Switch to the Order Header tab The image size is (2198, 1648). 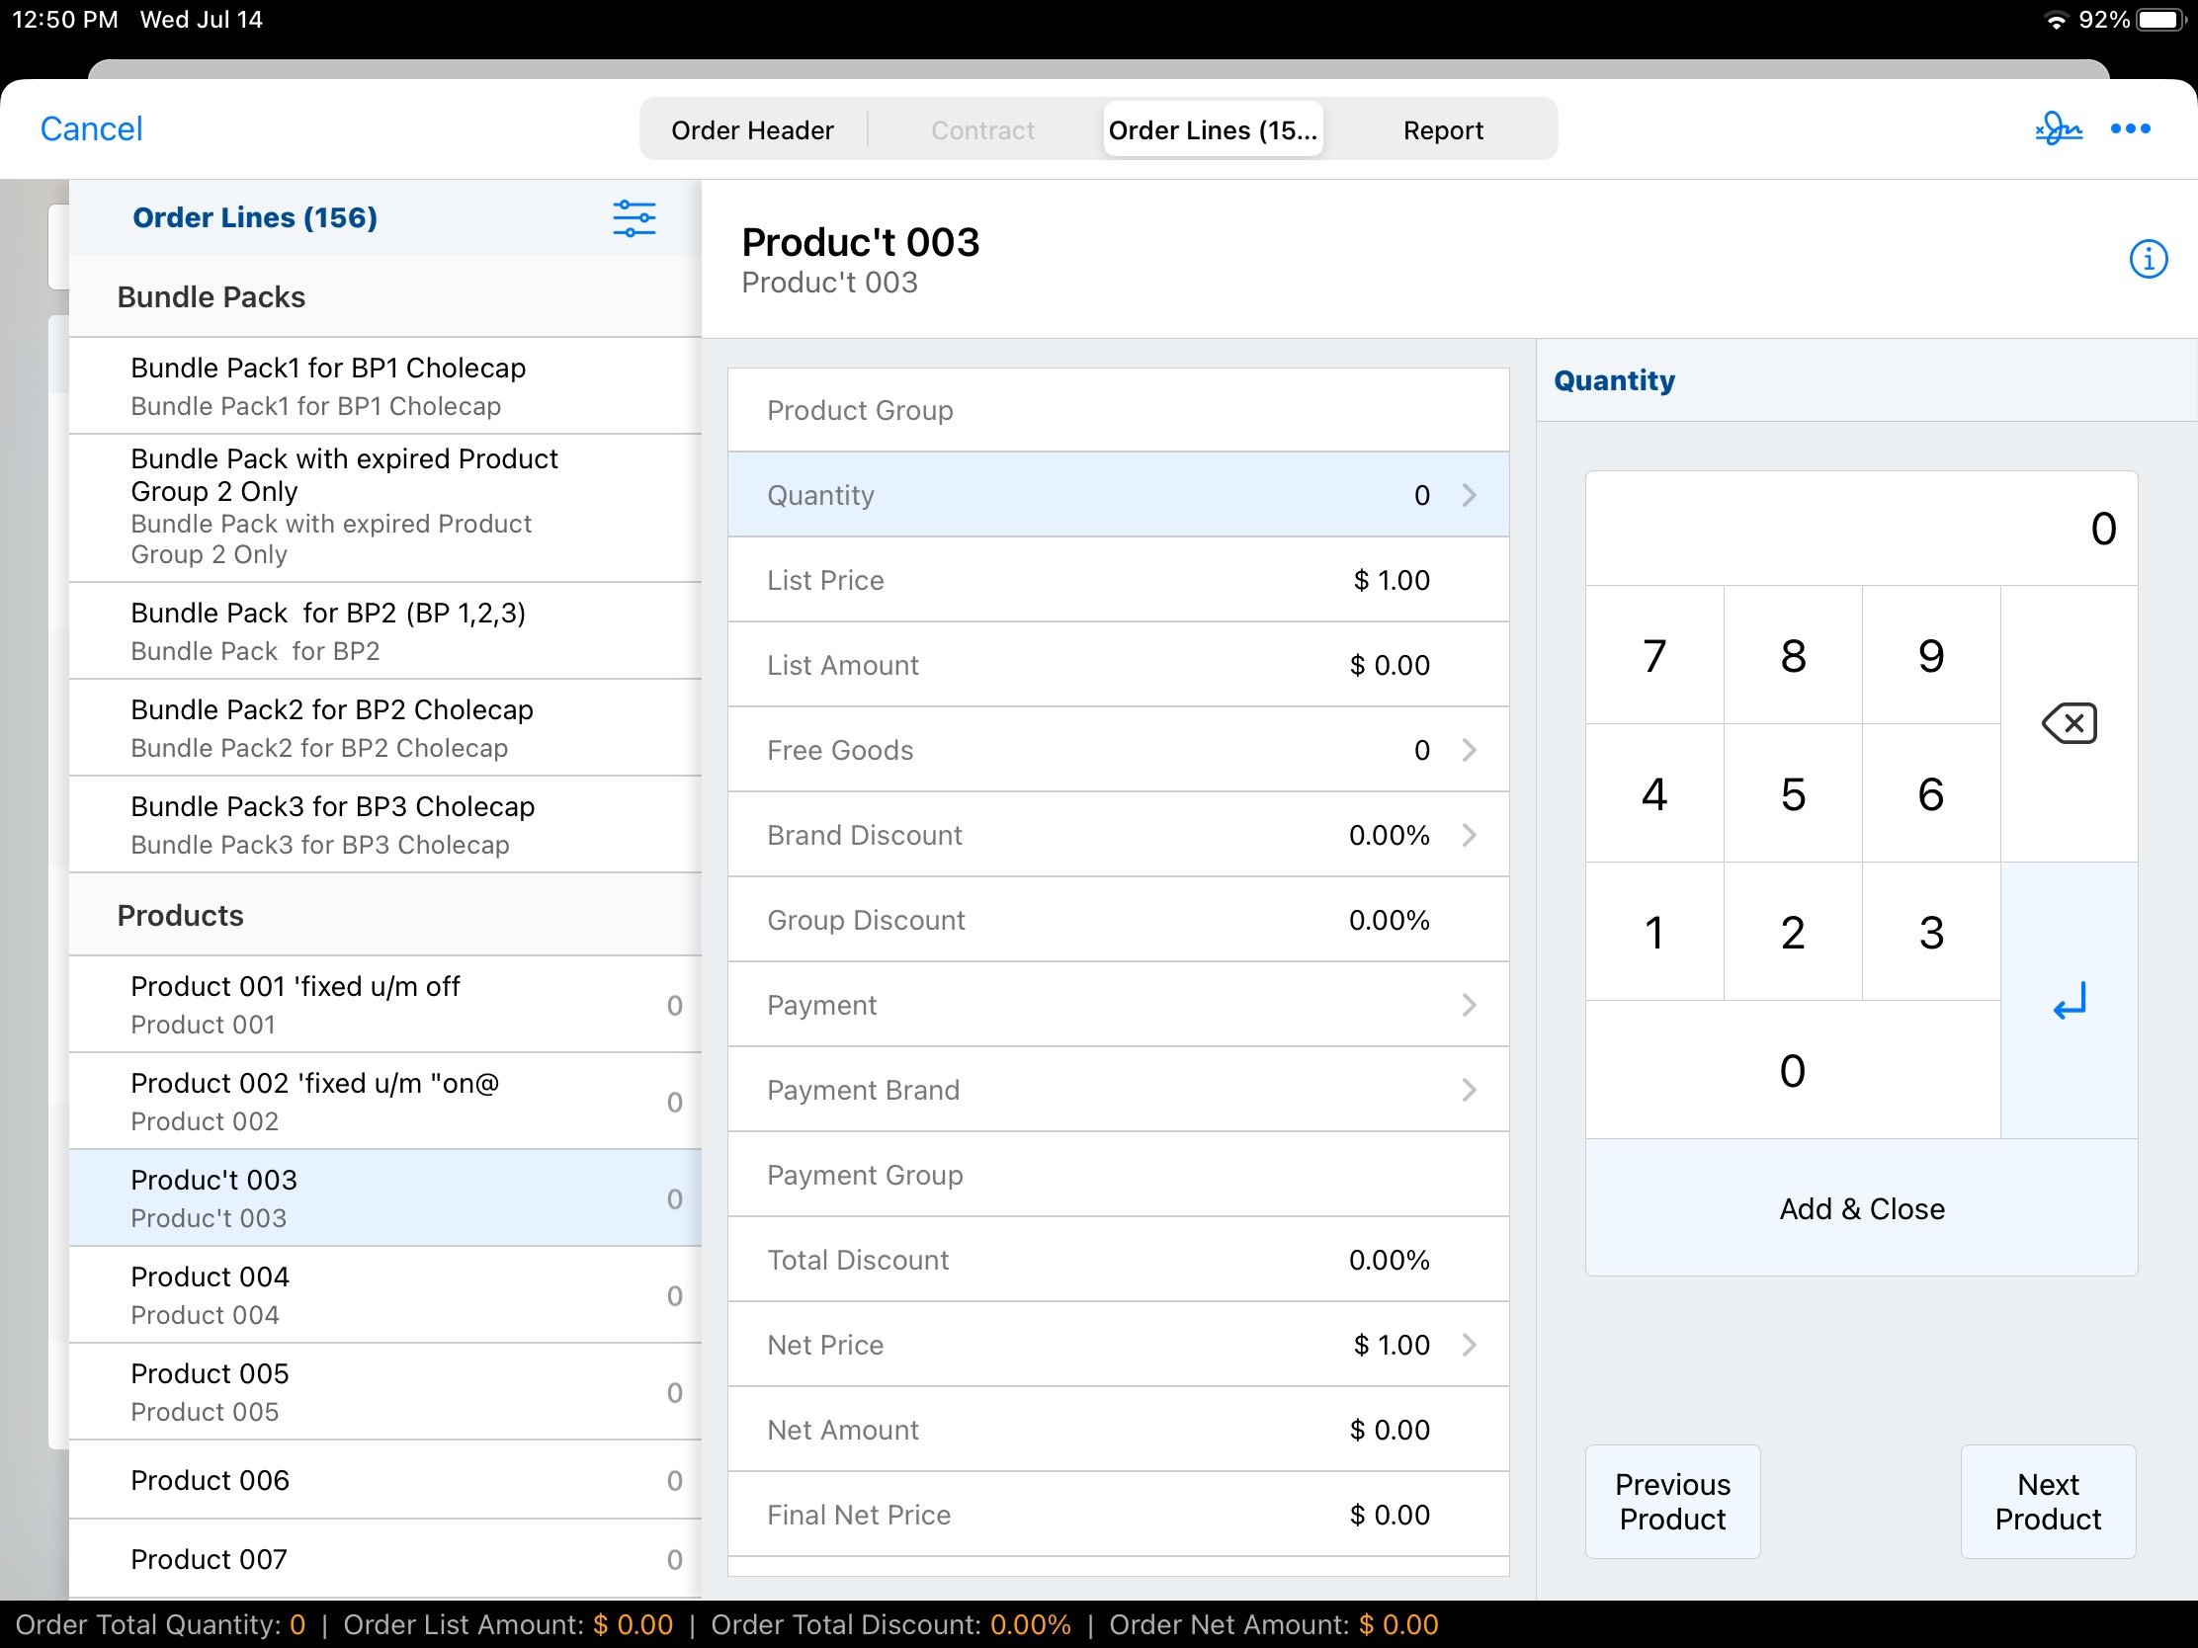point(752,130)
